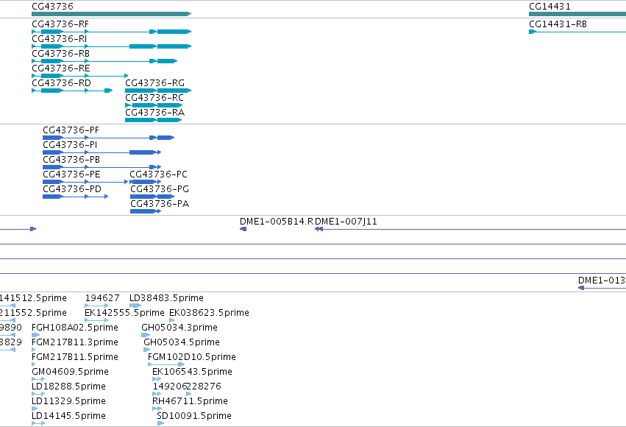Open transcript CG43736-RA

(x=154, y=120)
